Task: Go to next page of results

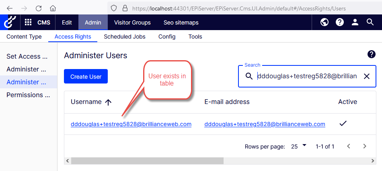Action: point(365,146)
